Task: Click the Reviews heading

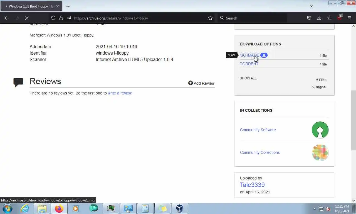Action: click(45, 81)
